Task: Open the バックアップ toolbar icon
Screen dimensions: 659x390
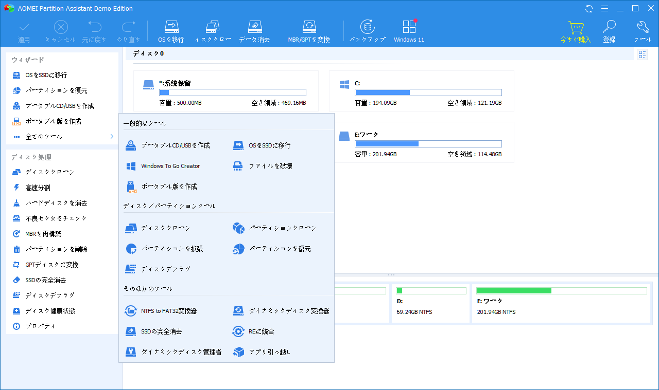Action: [x=367, y=31]
